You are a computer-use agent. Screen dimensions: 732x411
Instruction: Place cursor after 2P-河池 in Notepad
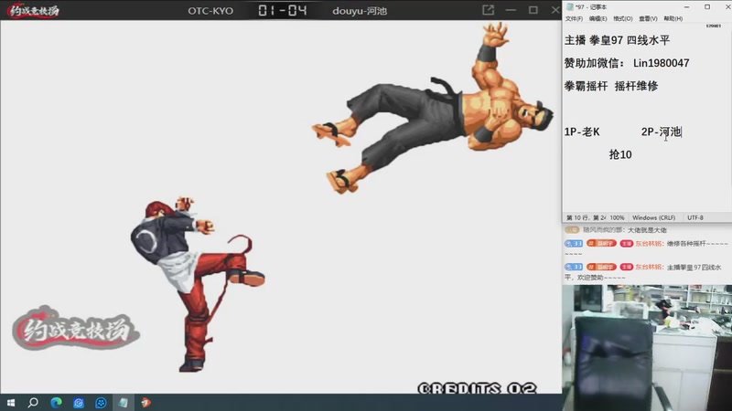[x=682, y=132]
